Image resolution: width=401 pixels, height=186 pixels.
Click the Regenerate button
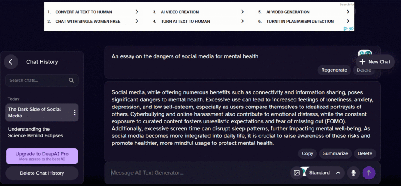[x=334, y=70]
